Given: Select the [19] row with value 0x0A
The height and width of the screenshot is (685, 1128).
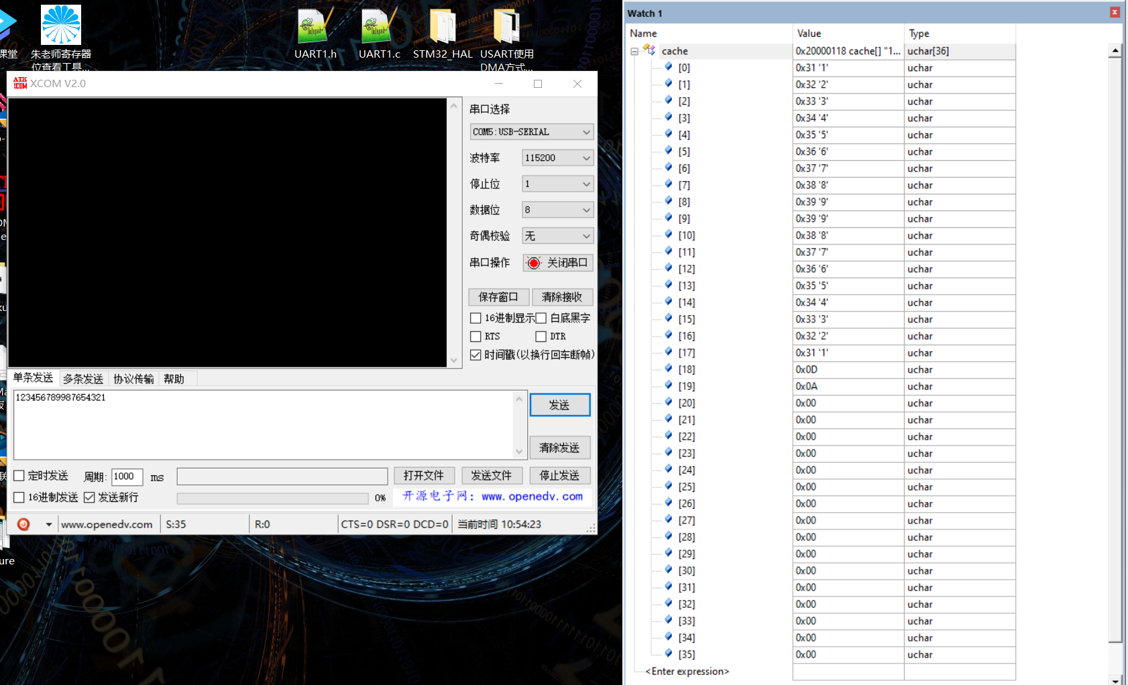Looking at the screenshot, I should pyautogui.click(x=821, y=386).
